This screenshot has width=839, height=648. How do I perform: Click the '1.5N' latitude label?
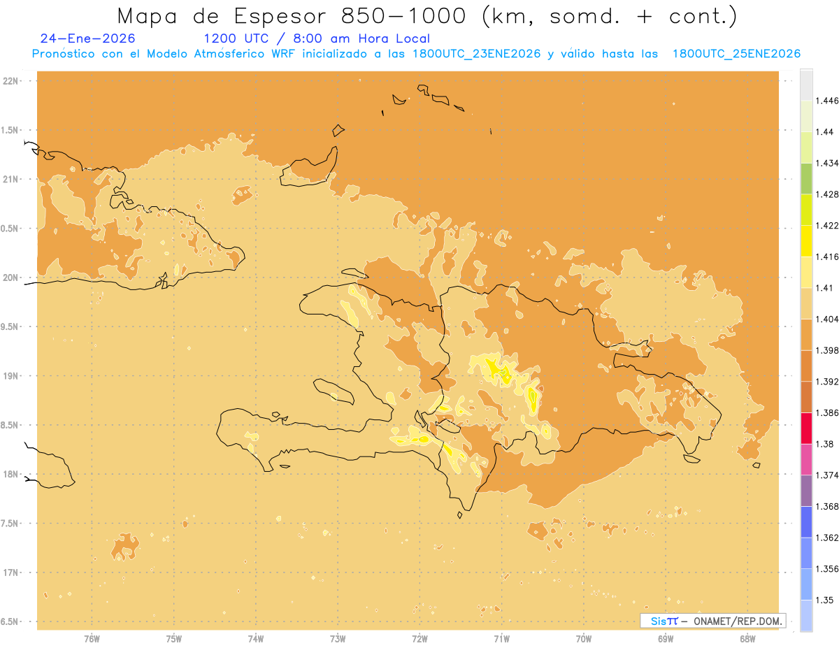pos(10,130)
